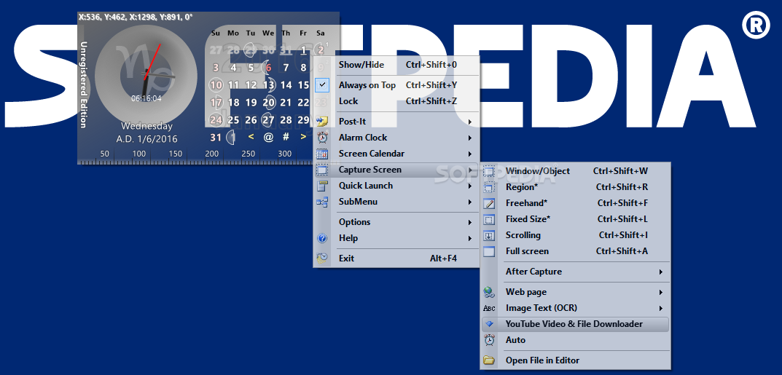Click the Auto menu entry label
The image size is (782, 375).
tap(516, 340)
